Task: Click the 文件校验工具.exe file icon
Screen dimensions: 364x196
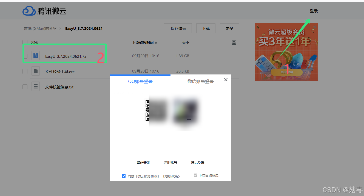Action: click(36, 71)
